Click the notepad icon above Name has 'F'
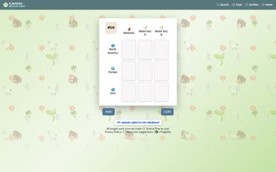Screen dimensions: 276x172 pyautogui.click(x=145, y=28)
